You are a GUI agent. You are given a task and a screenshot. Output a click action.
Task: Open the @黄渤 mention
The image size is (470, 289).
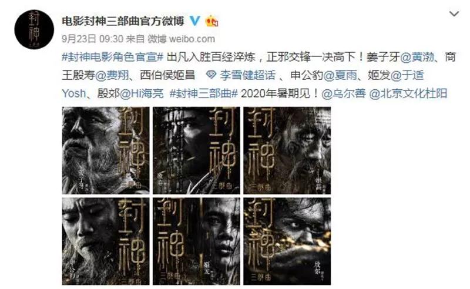[417, 56]
